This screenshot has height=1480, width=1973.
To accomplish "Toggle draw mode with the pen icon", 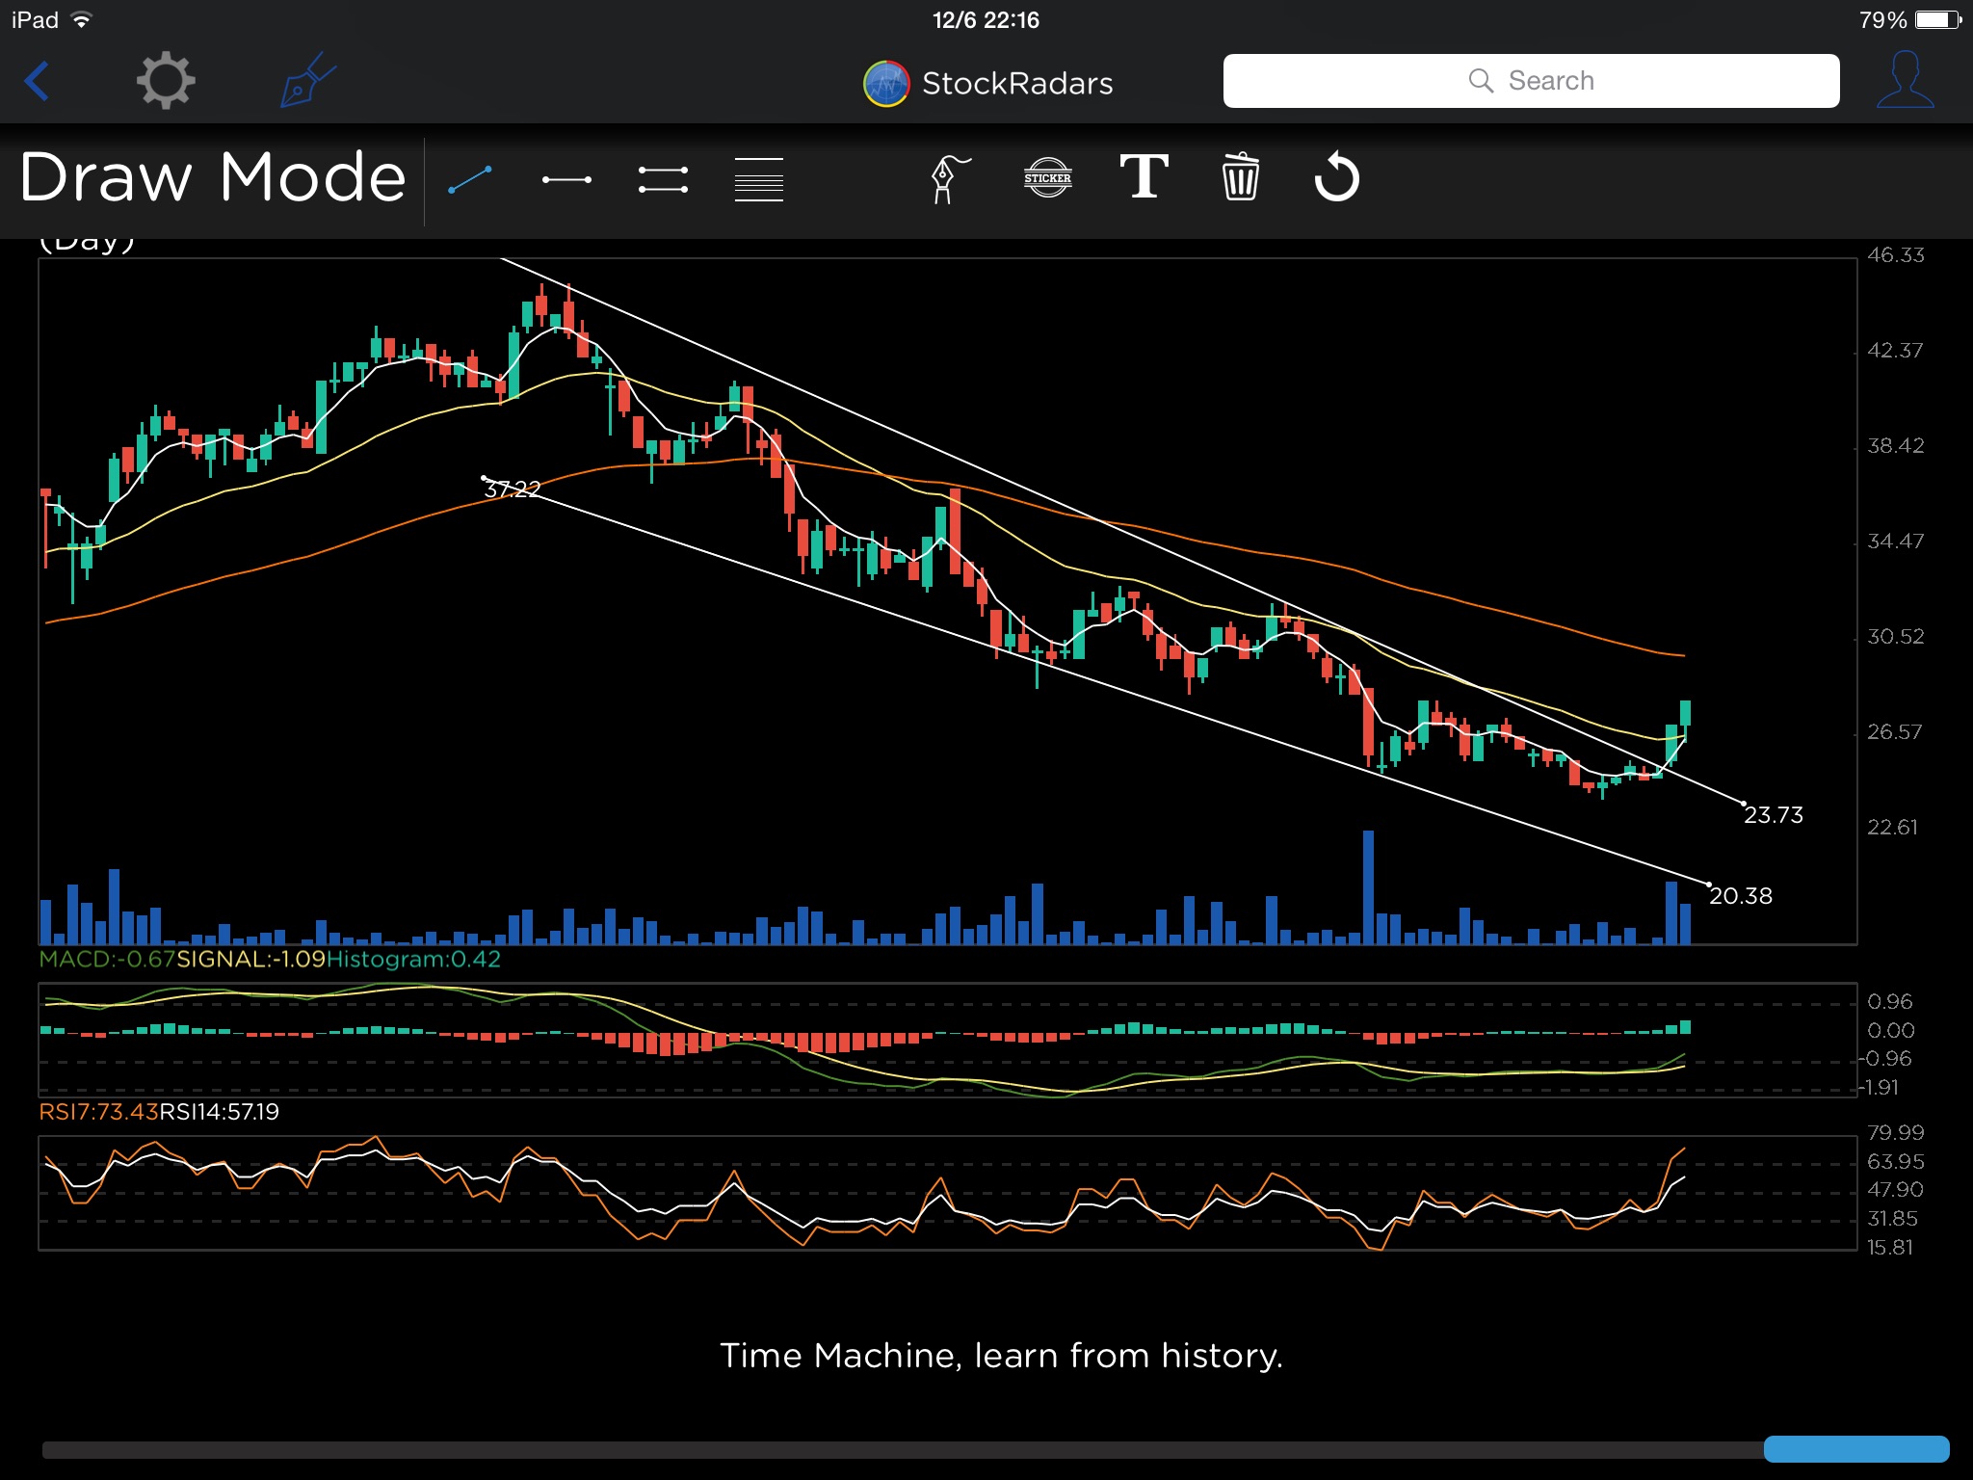I will coord(307,81).
